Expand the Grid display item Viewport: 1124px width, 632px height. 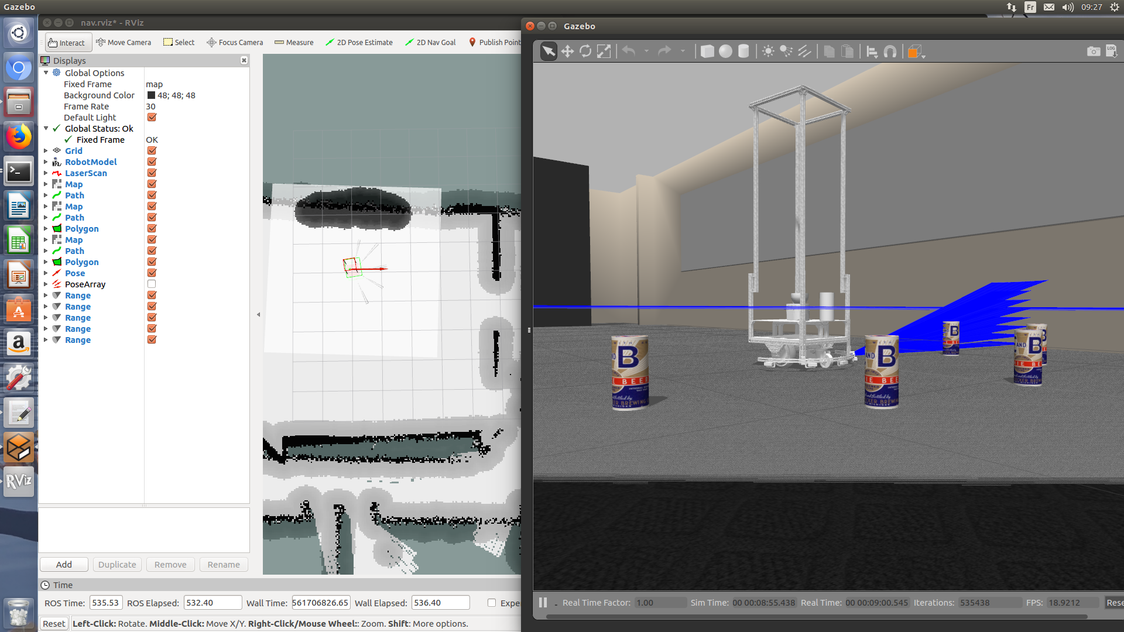(x=46, y=151)
